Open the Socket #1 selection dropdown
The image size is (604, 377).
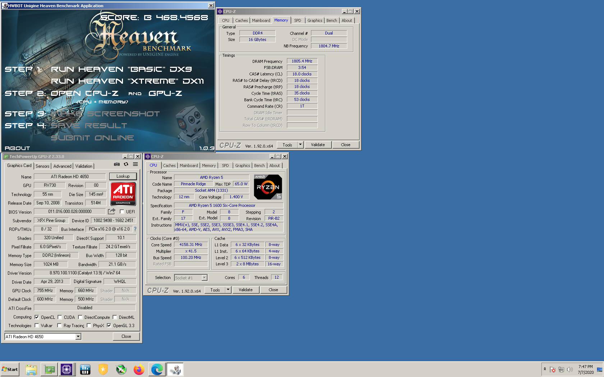point(204,278)
